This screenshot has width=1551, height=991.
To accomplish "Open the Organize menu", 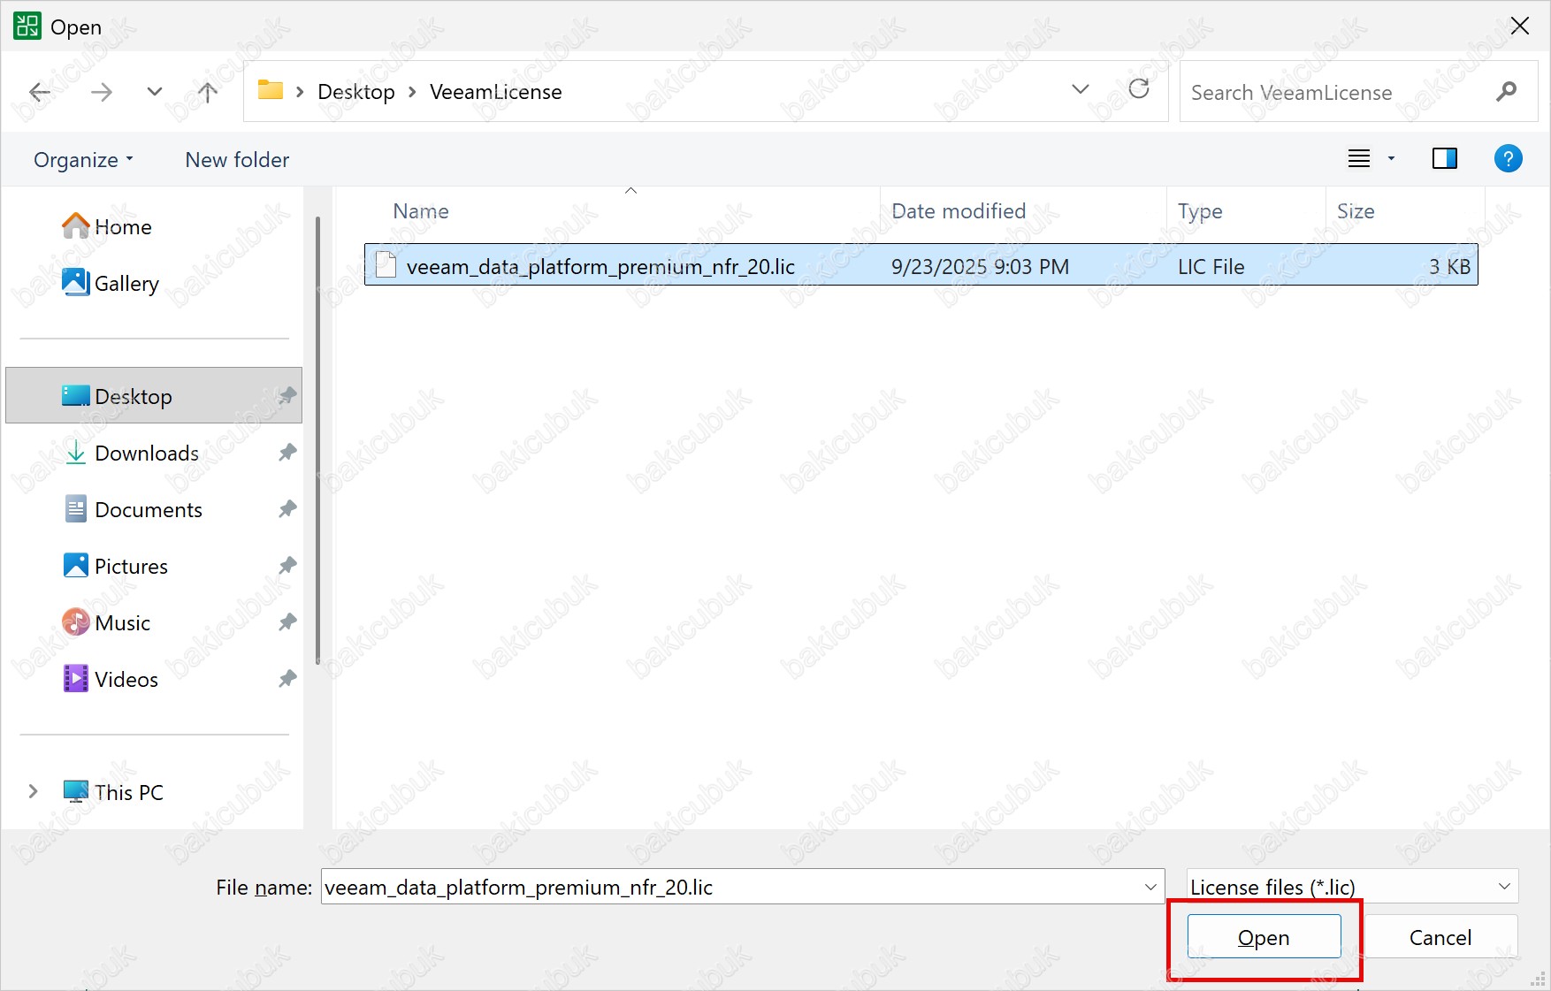I will point(83,160).
